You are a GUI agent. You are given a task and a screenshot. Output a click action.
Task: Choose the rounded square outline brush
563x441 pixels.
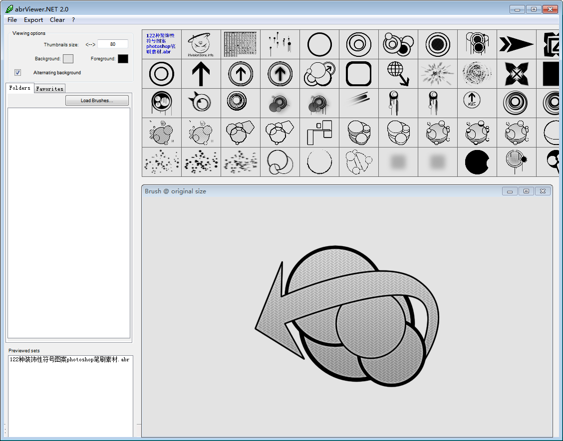(x=358, y=74)
